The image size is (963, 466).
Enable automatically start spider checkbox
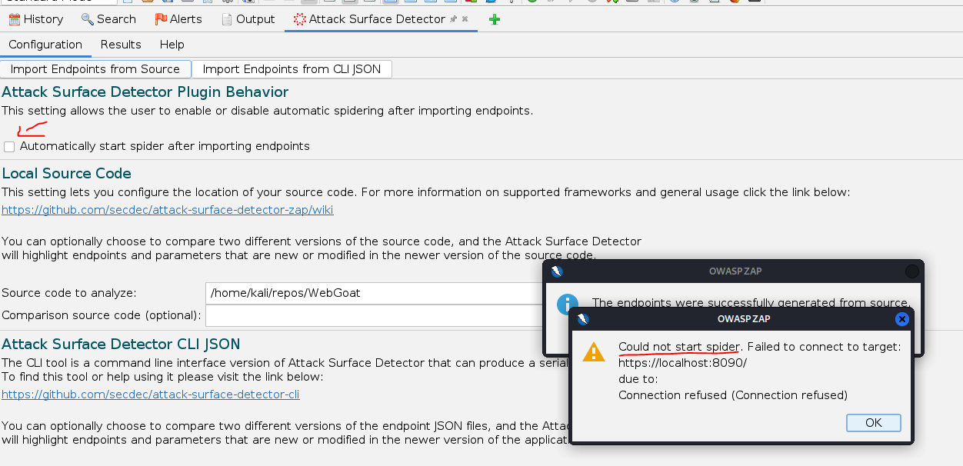tap(9, 146)
